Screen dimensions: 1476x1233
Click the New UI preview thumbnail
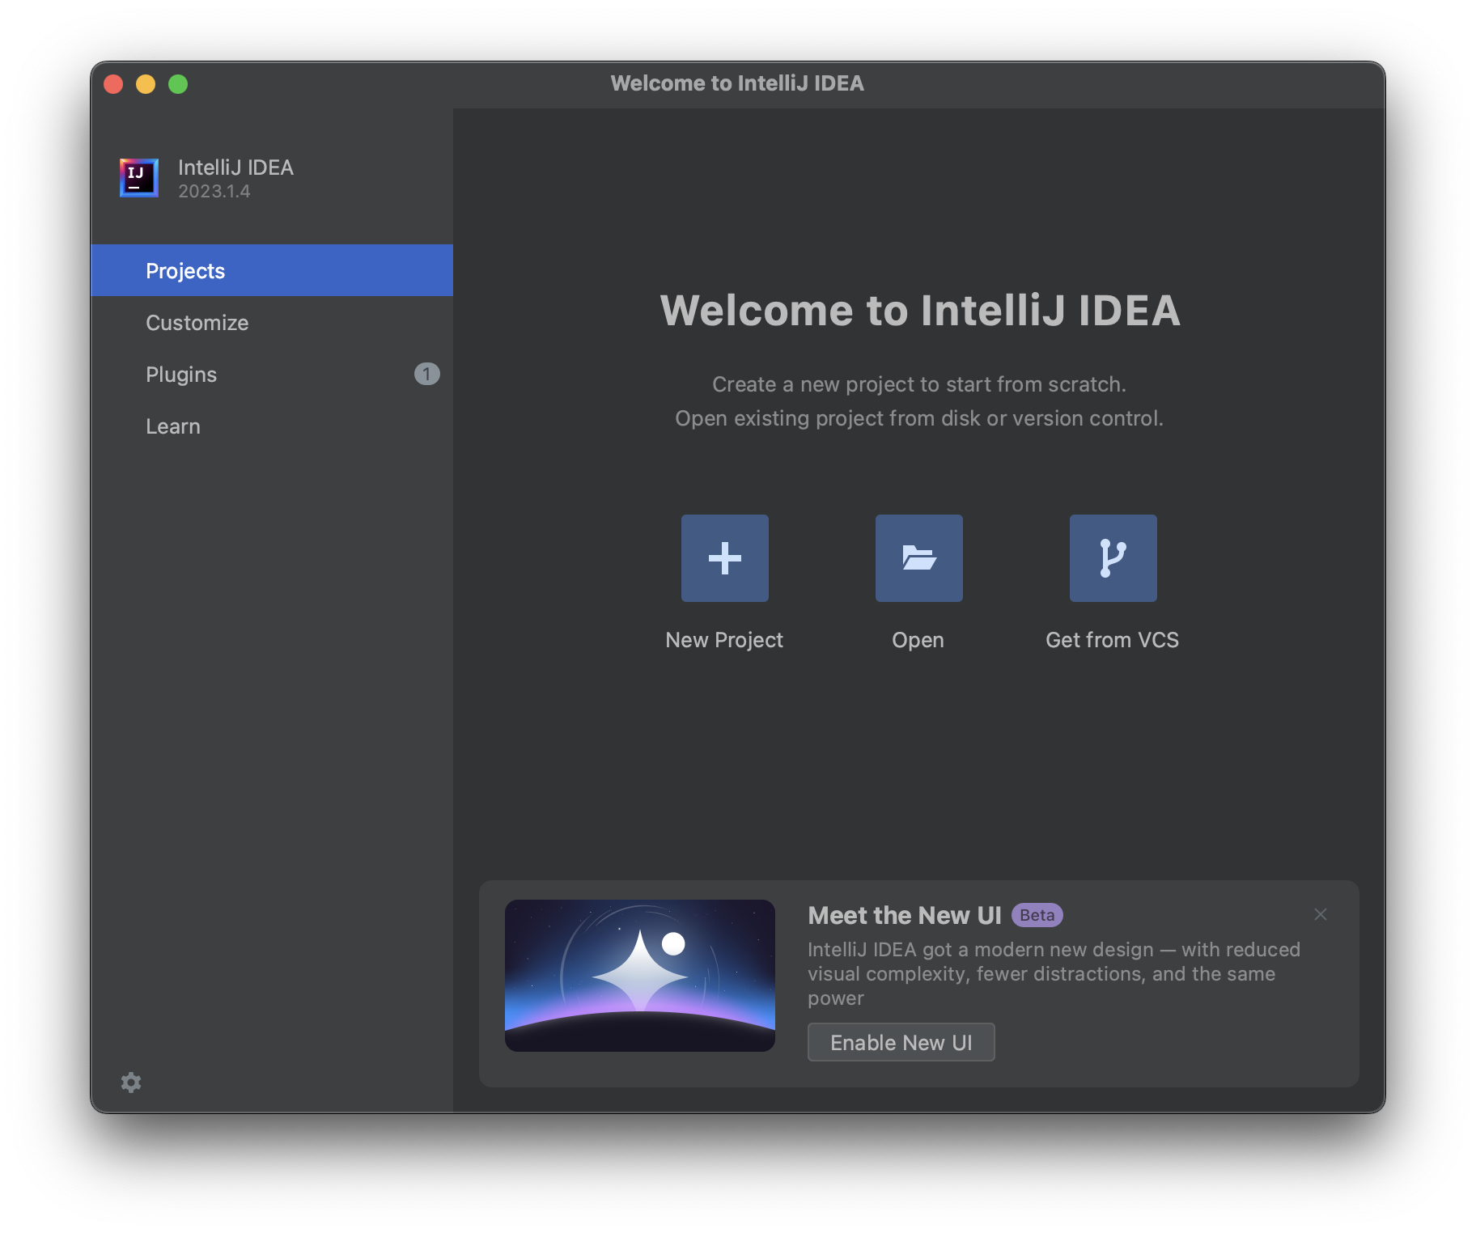click(x=640, y=976)
